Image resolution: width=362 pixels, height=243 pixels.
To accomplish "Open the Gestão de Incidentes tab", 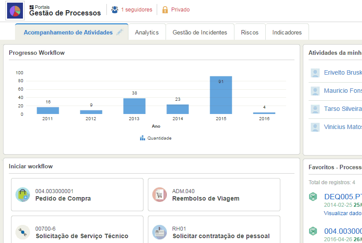I will pos(200,32).
